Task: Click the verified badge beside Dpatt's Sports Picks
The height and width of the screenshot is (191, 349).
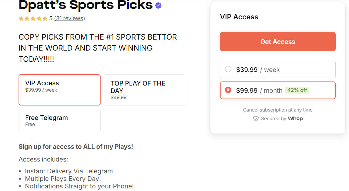Action: tap(158, 5)
